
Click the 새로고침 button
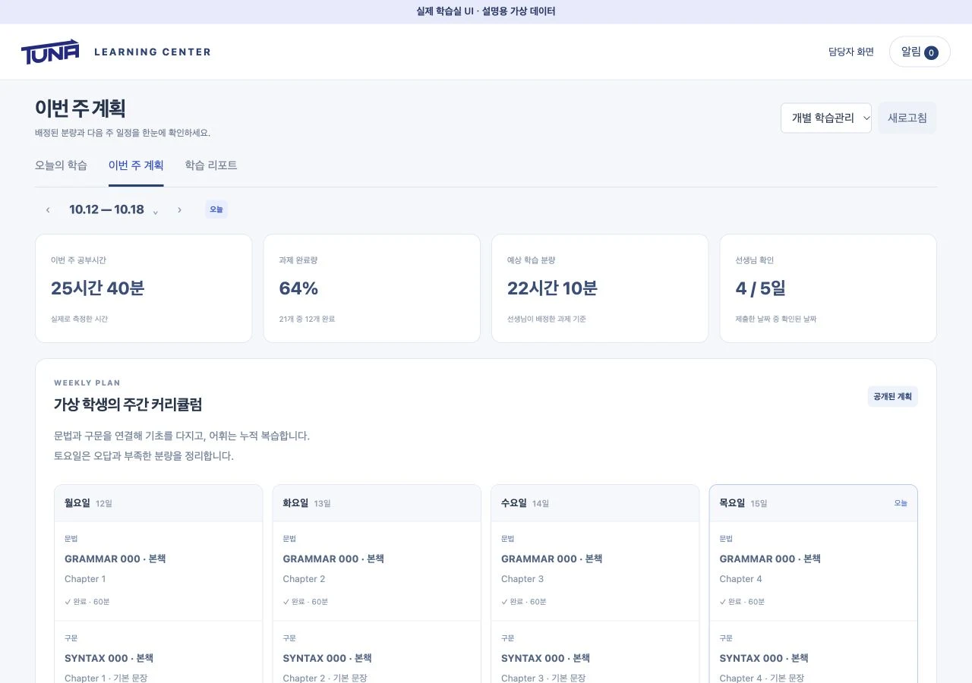pyautogui.click(x=907, y=118)
